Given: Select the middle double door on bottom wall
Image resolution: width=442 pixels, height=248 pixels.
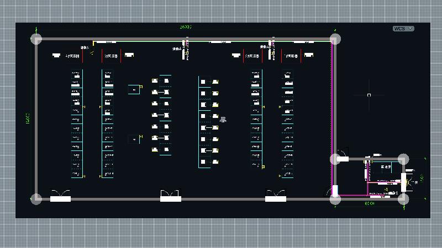Looking at the screenshot, I should pos(171,196).
